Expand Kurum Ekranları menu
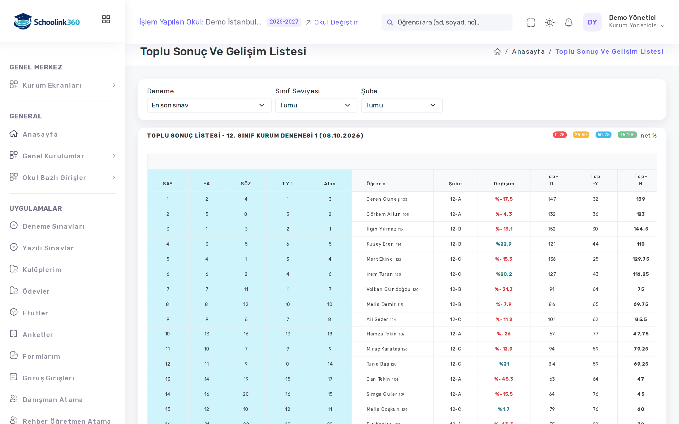The height and width of the screenshot is (424, 679). pos(63,85)
